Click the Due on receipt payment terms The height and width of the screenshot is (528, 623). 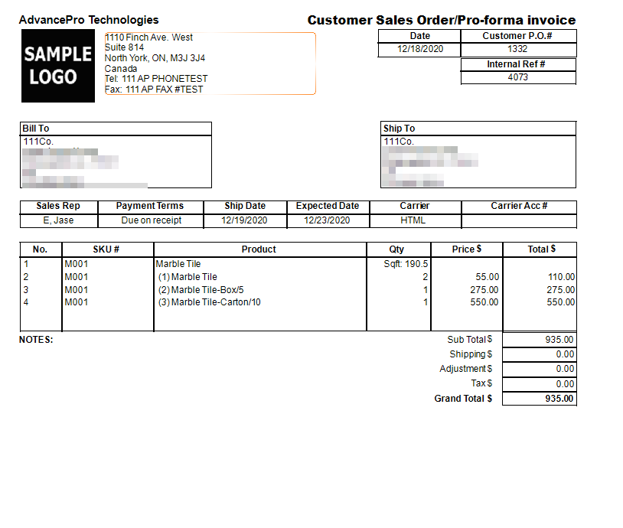click(151, 220)
